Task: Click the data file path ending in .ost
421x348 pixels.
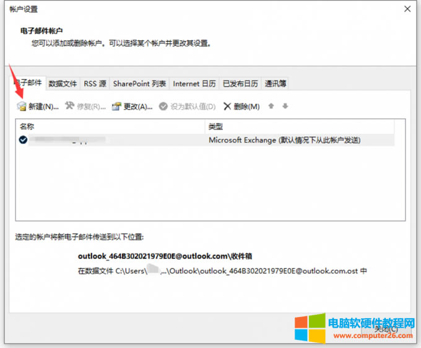Action: pyautogui.click(x=222, y=271)
